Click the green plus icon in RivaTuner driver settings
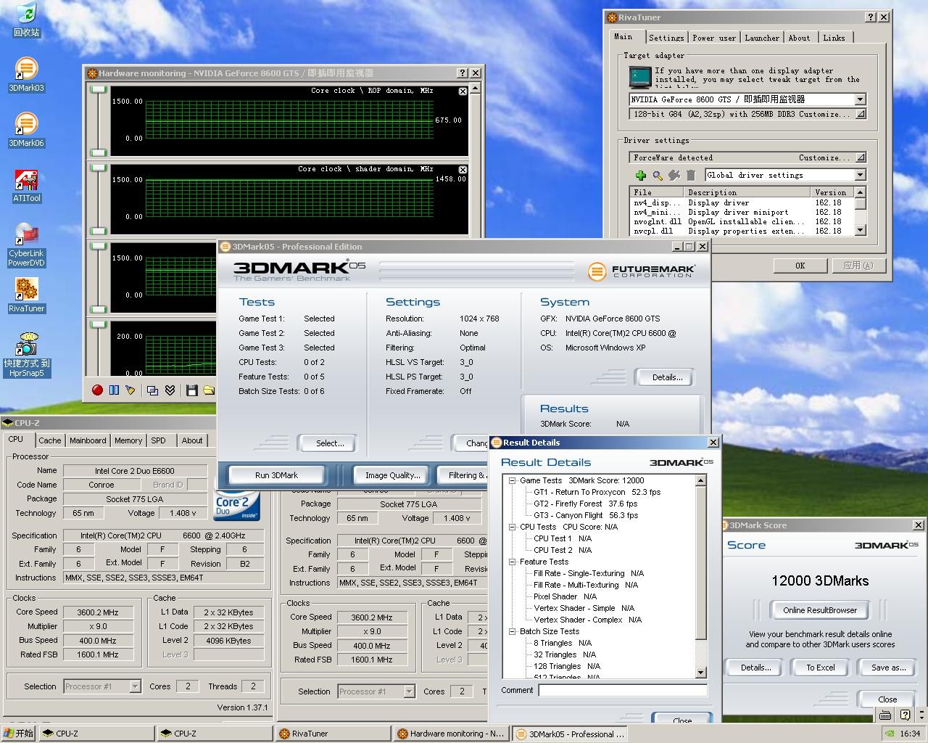The width and height of the screenshot is (928, 743). tap(640, 175)
